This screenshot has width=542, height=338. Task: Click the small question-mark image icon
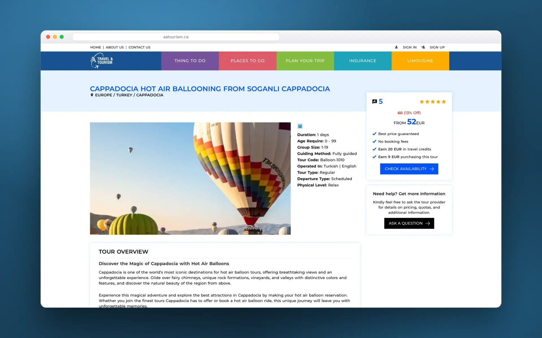pos(300,126)
